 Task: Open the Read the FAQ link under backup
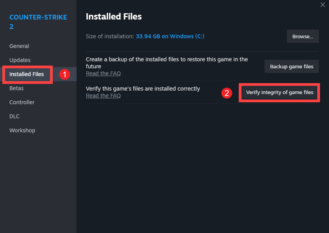pos(103,73)
